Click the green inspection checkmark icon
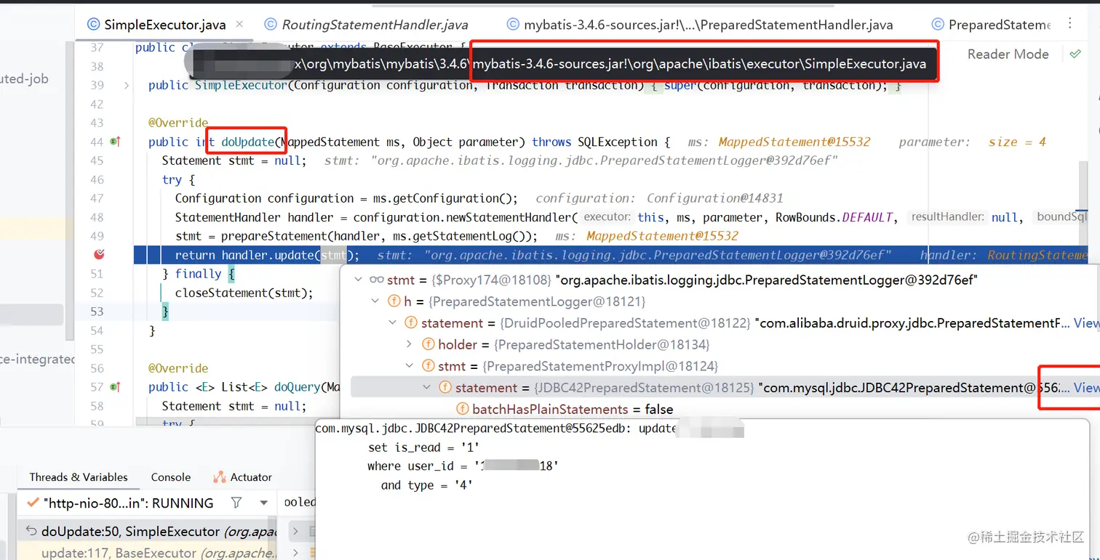The width and height of the screenshot is (1100, 560). [x=1075, y=54]
